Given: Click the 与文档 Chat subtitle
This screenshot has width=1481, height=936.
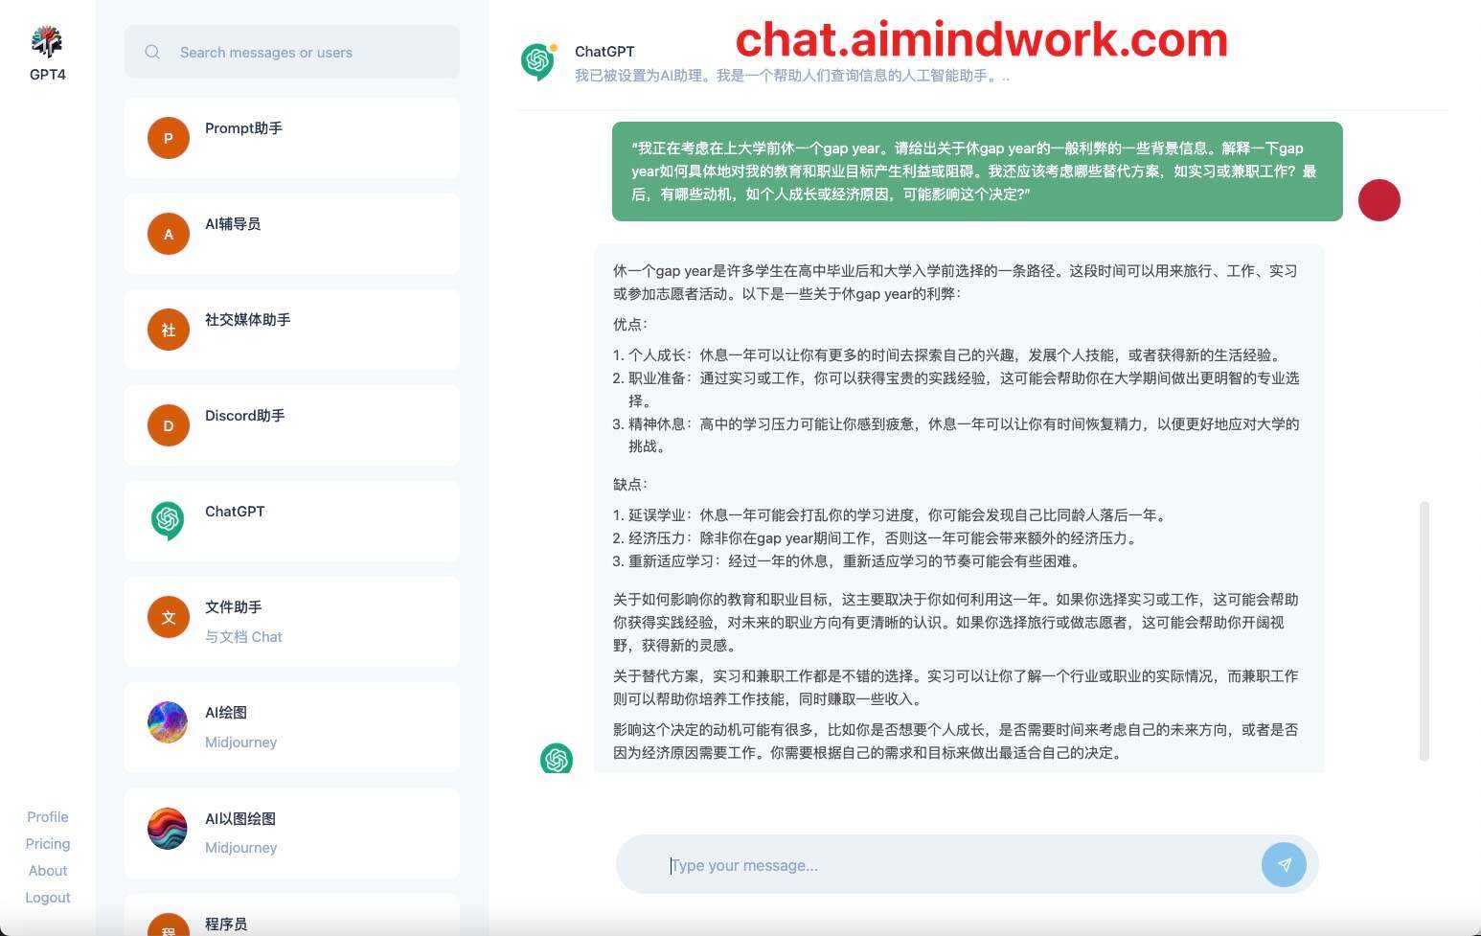Looking at the screenshot, I should pyautogui.click(x=243, y=637).
